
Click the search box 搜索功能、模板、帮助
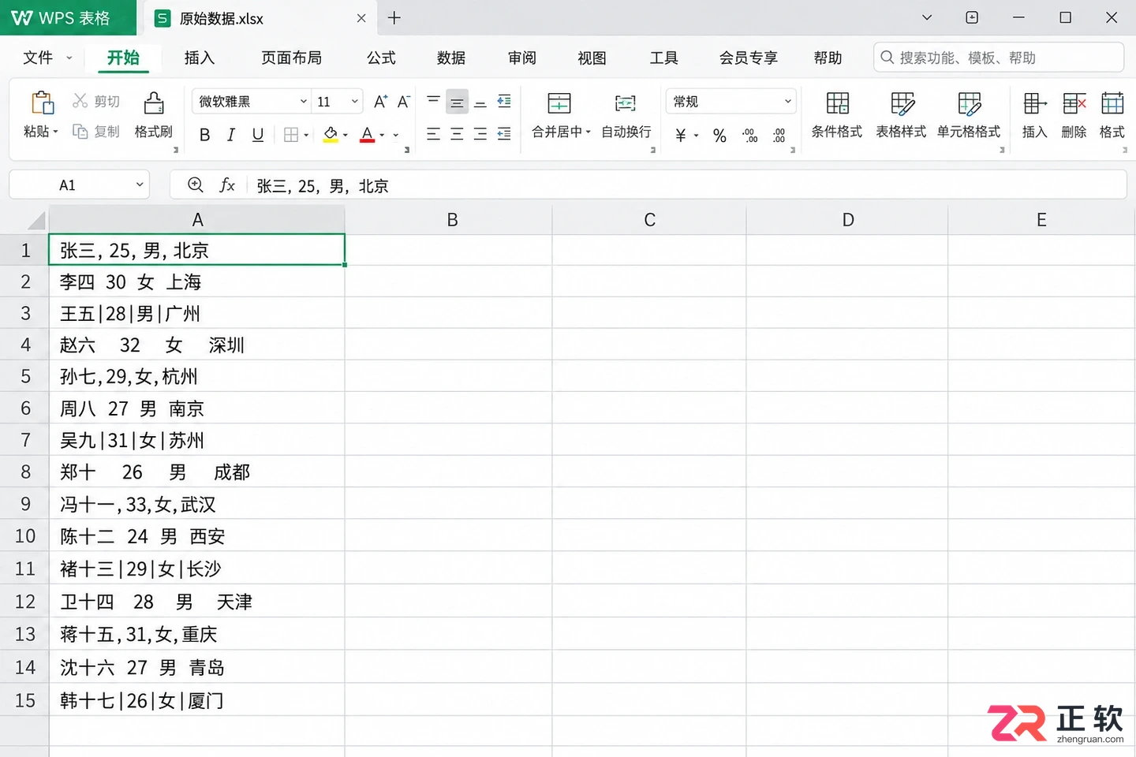[998, 58]
